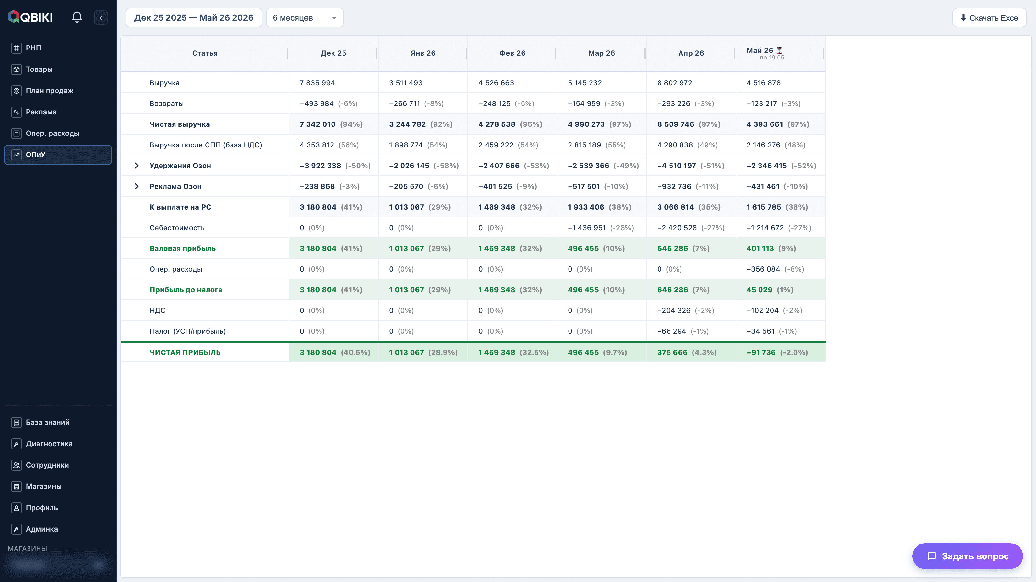
Task: Collapse the sidebar with the arrow button
Action: pyautogui.click(x=101, y=18)
